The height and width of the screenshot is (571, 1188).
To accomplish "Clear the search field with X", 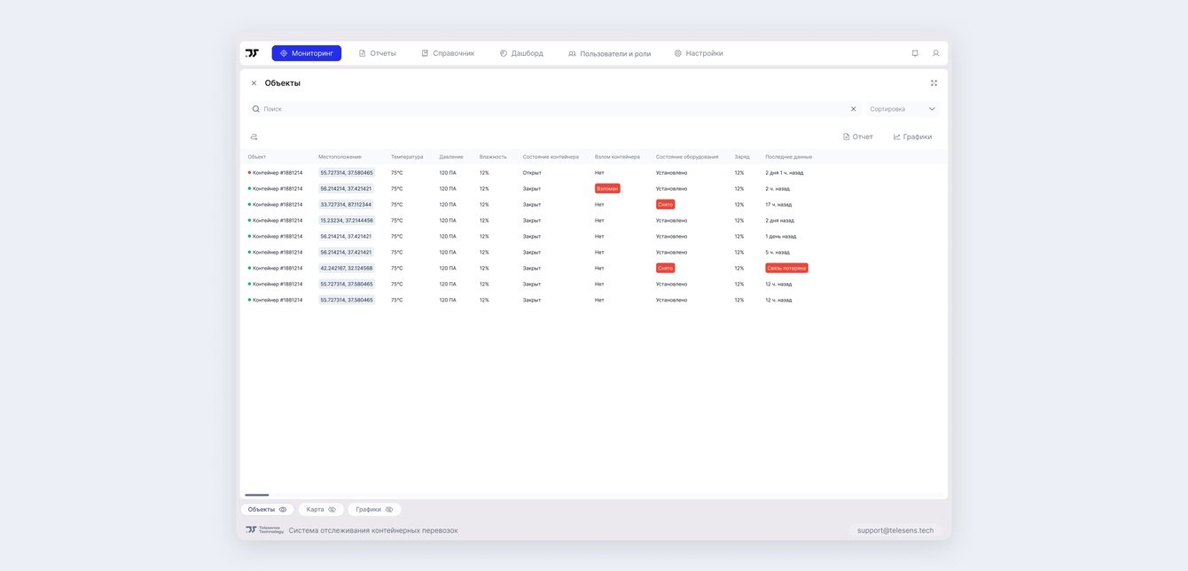I will [854, 109].
